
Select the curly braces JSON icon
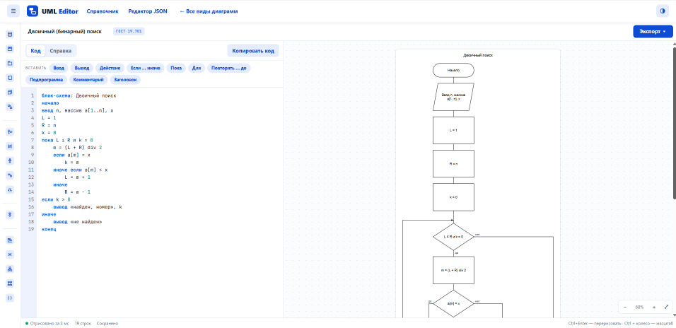coord(11,298)
